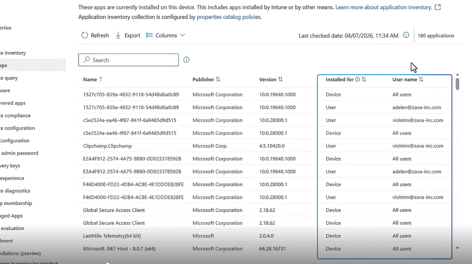Viewport: 472px width, 264px height.
Task: Click the external link icon after Learn more
Action: (x=437, y=8)
